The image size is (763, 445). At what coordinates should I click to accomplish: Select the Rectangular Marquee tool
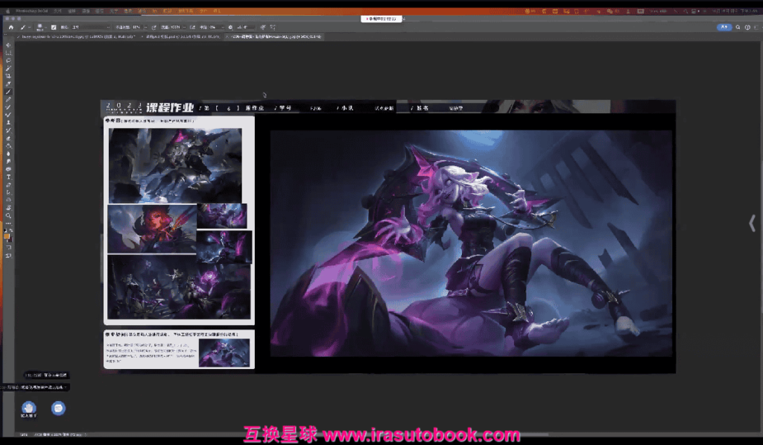point(8,53)
